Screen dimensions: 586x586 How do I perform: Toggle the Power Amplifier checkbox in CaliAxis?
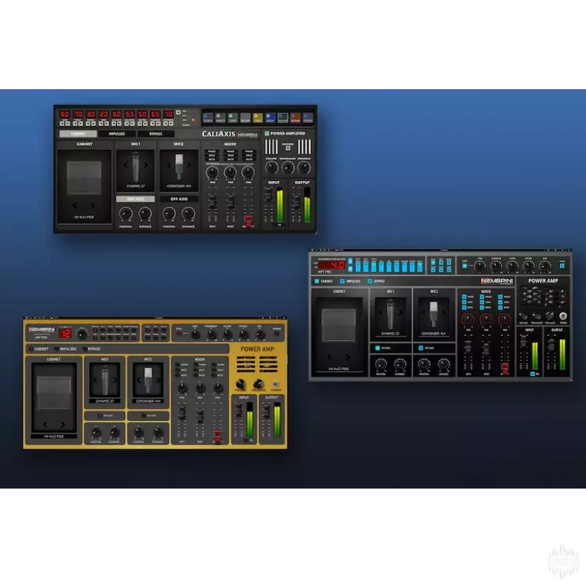(x=267, y=133)
